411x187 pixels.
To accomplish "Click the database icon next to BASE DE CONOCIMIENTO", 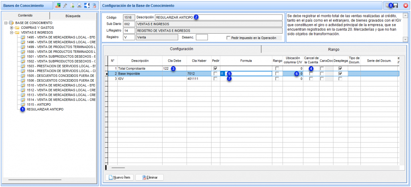I will [x=11, y=23].
